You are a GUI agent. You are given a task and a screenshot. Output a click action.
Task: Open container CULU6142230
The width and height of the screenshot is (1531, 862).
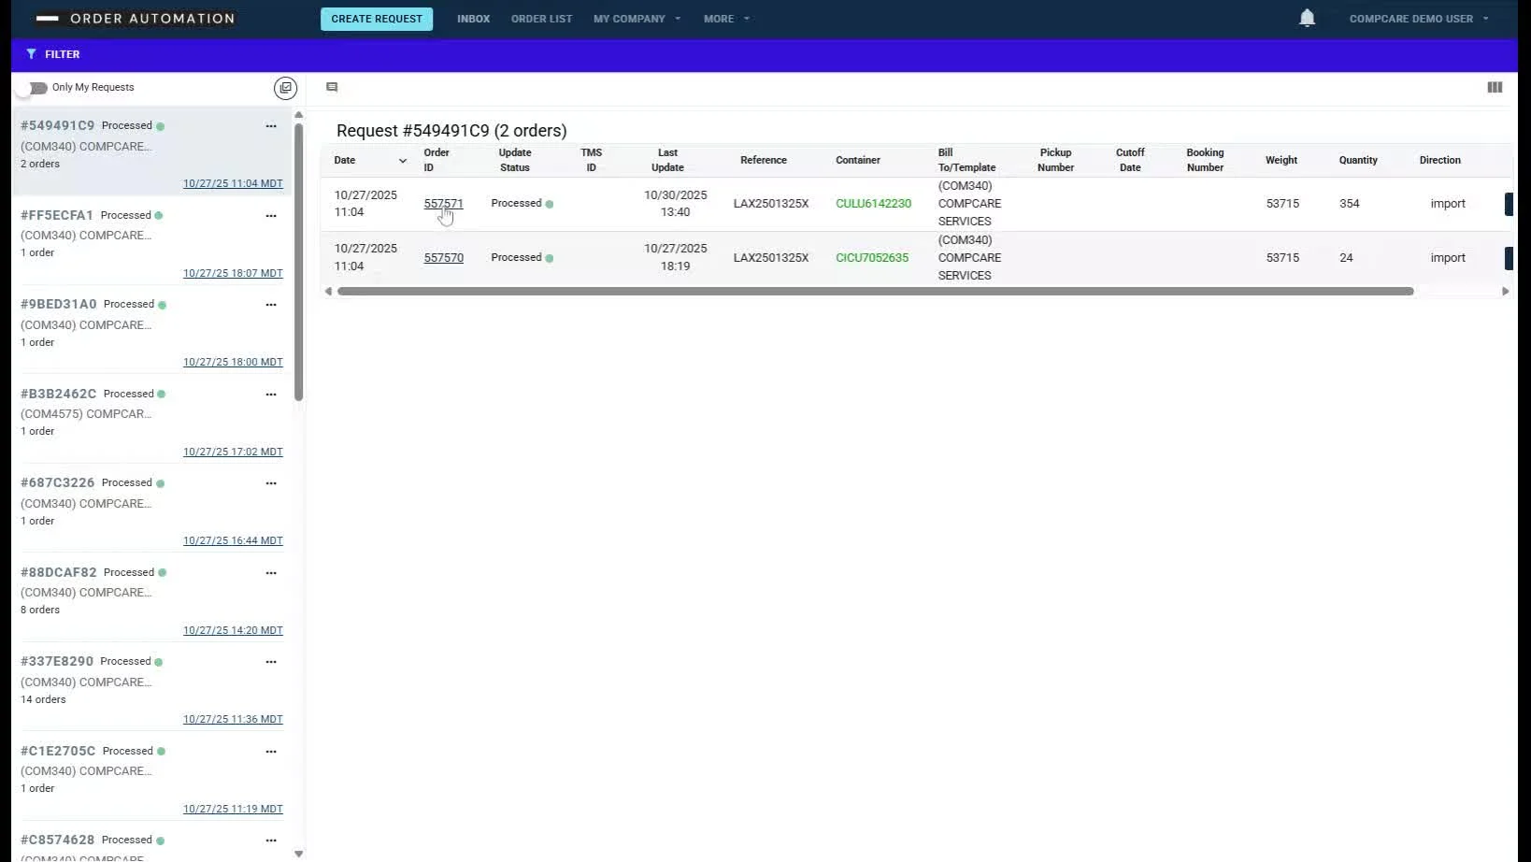[x=873, y=204]
